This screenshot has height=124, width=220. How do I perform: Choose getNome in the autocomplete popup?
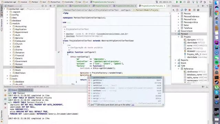(125, 83)
